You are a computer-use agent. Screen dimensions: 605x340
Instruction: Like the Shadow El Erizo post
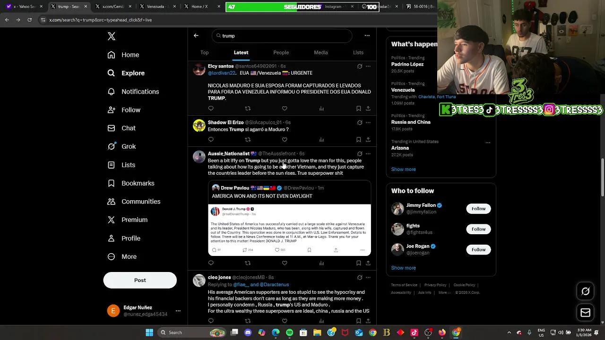click(x=285, y=140)
